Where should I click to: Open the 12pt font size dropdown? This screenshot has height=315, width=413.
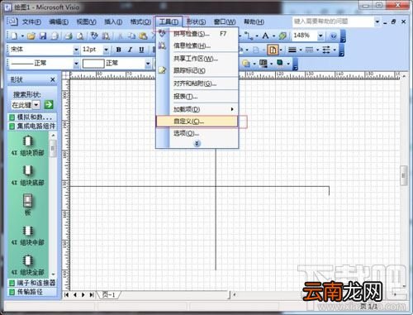pos(106,50)
